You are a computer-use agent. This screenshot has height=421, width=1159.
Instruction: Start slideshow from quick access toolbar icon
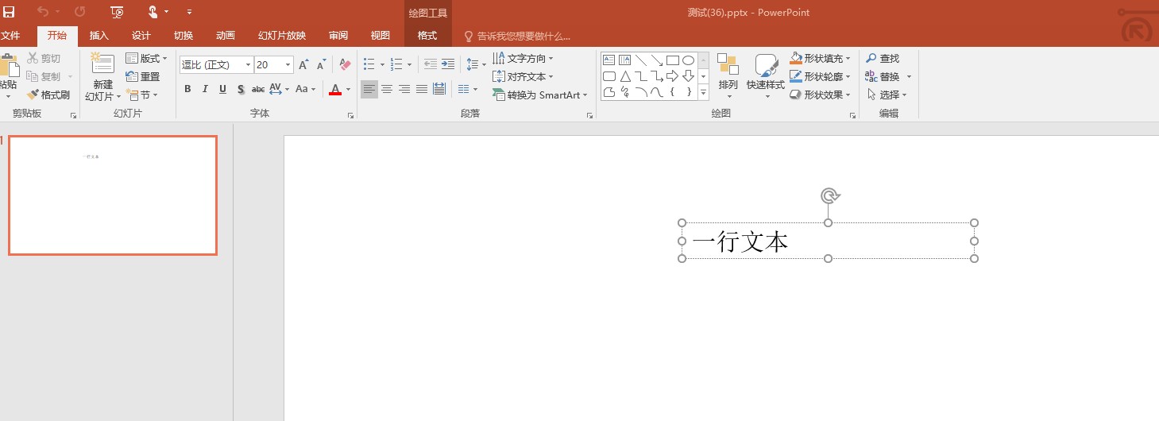pyautogui.click(x=118, y=12)
